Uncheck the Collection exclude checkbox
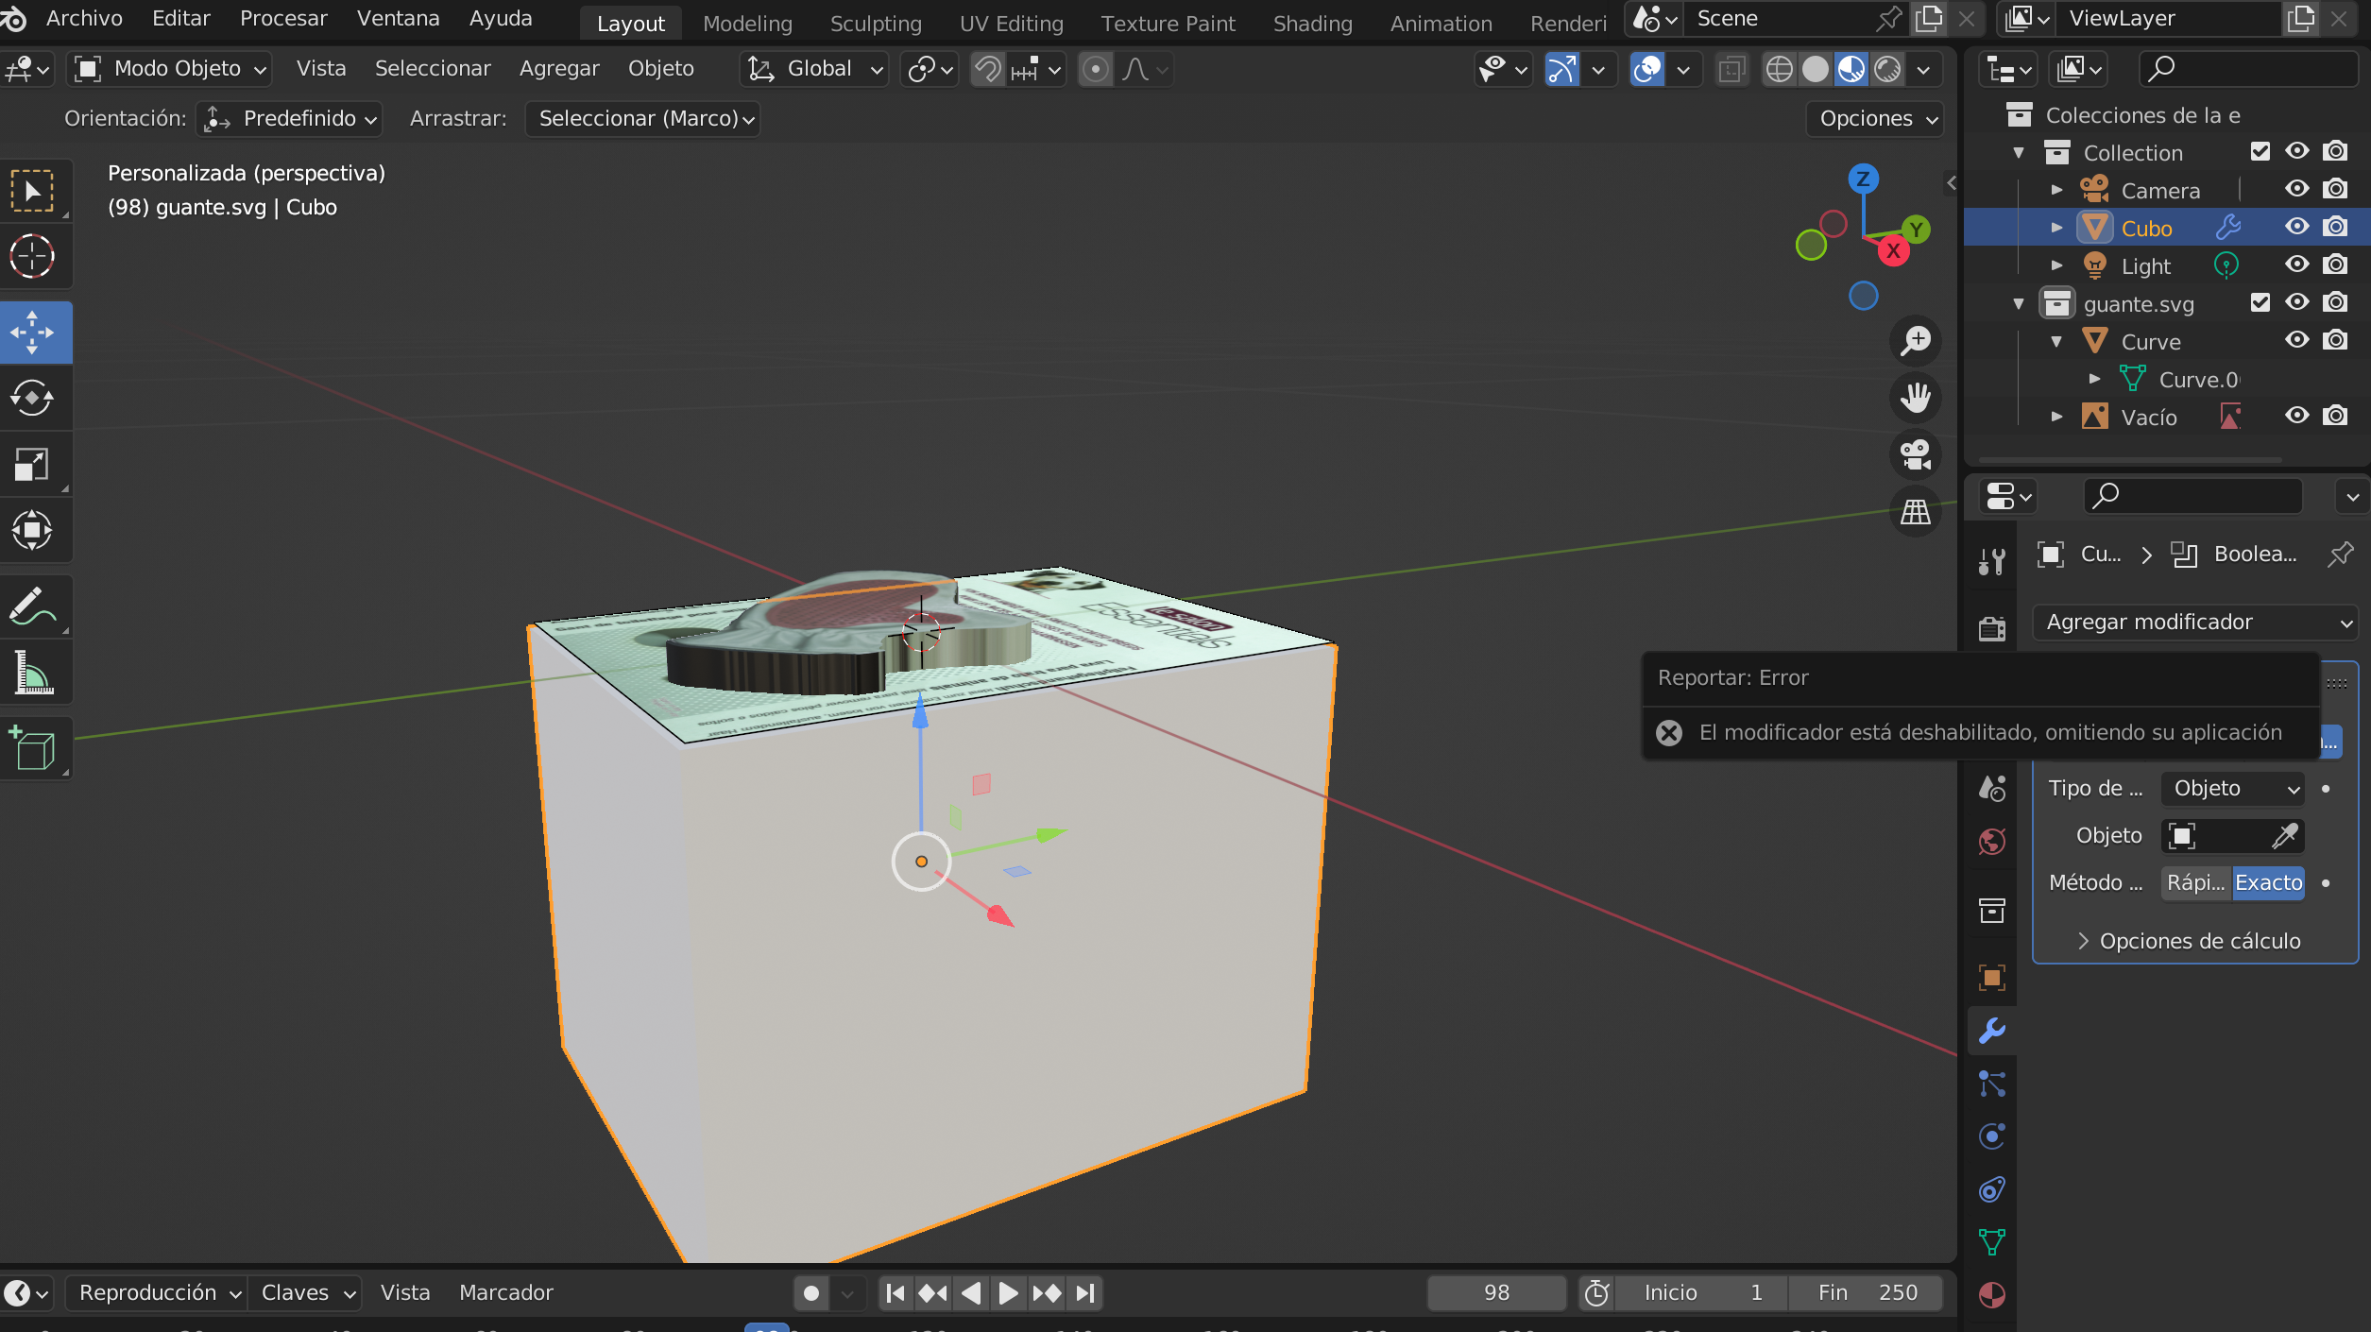2371x1332 pixels. tap(2260, 151)
